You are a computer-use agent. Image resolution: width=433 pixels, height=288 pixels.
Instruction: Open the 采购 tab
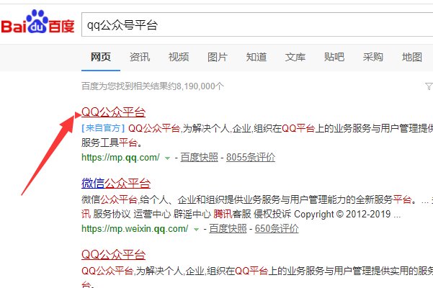click(373, 57)
